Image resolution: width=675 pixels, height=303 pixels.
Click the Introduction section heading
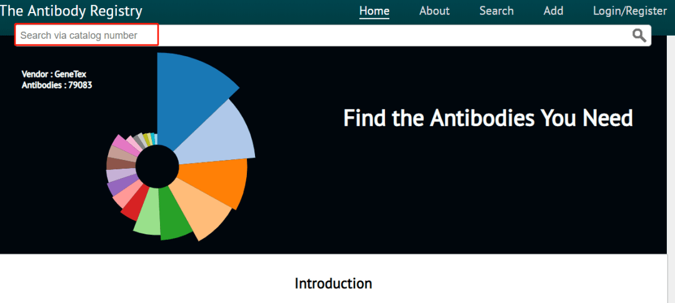pos(333,284)
